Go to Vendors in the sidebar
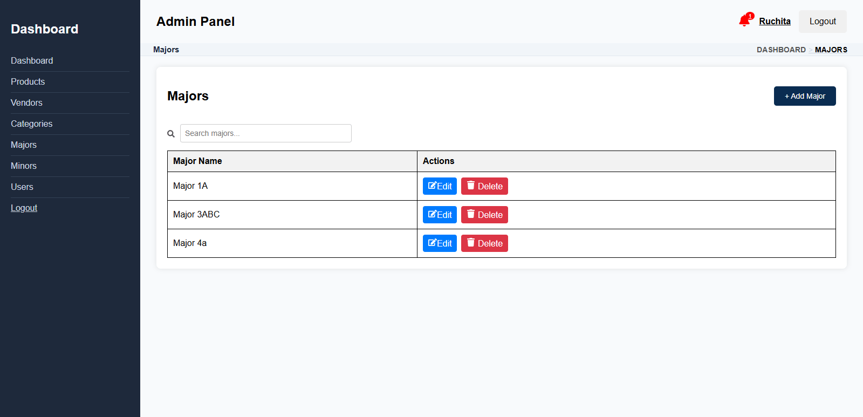The image size is (863, 417). [26, 102]
